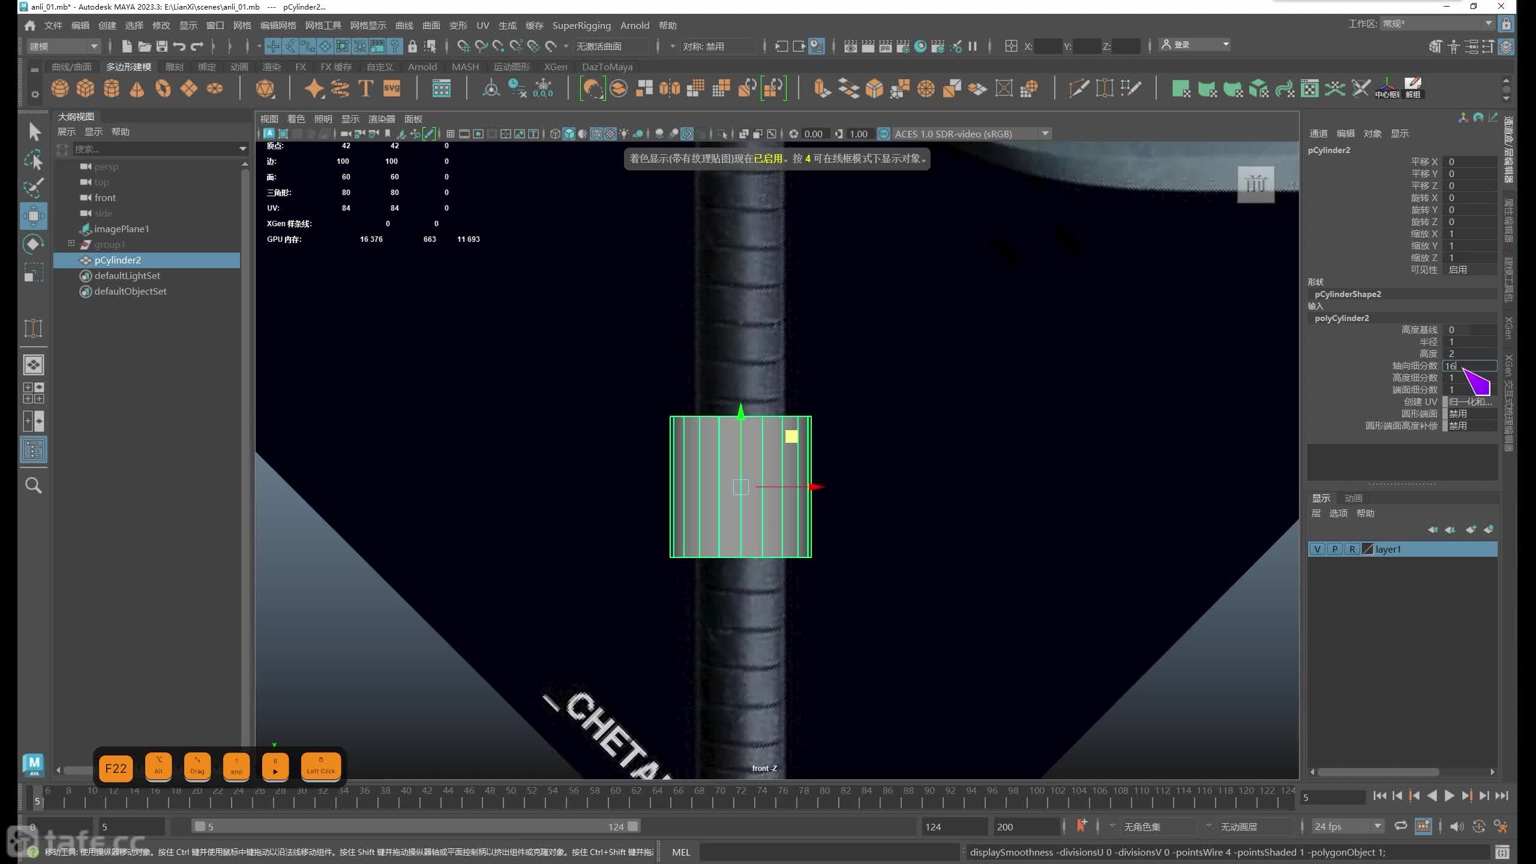Create a polygon cube from the shelf
This screenshot has width=1536, height=864.
point(85,89)
